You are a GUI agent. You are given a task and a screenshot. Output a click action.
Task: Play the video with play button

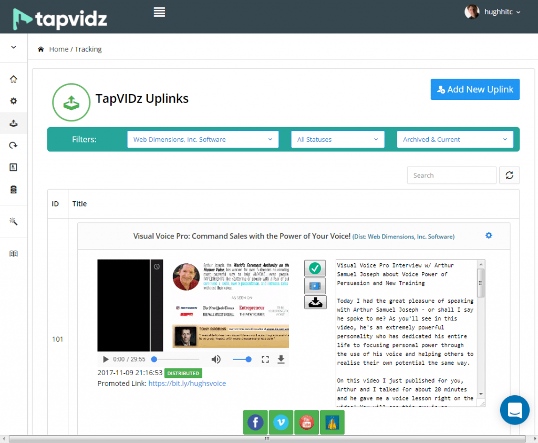tap(106, 359)
